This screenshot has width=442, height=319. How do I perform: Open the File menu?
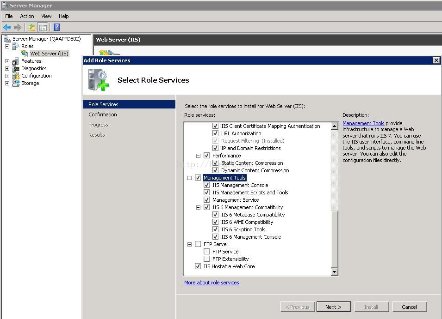9,16
